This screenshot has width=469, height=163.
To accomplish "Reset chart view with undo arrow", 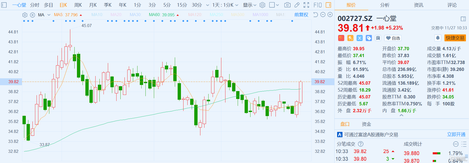I will click(315, 15).
